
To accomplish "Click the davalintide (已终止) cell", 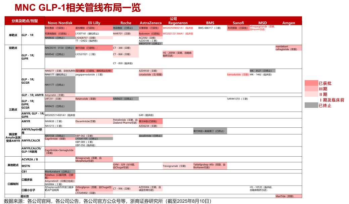I will click(x=151, y=136).
